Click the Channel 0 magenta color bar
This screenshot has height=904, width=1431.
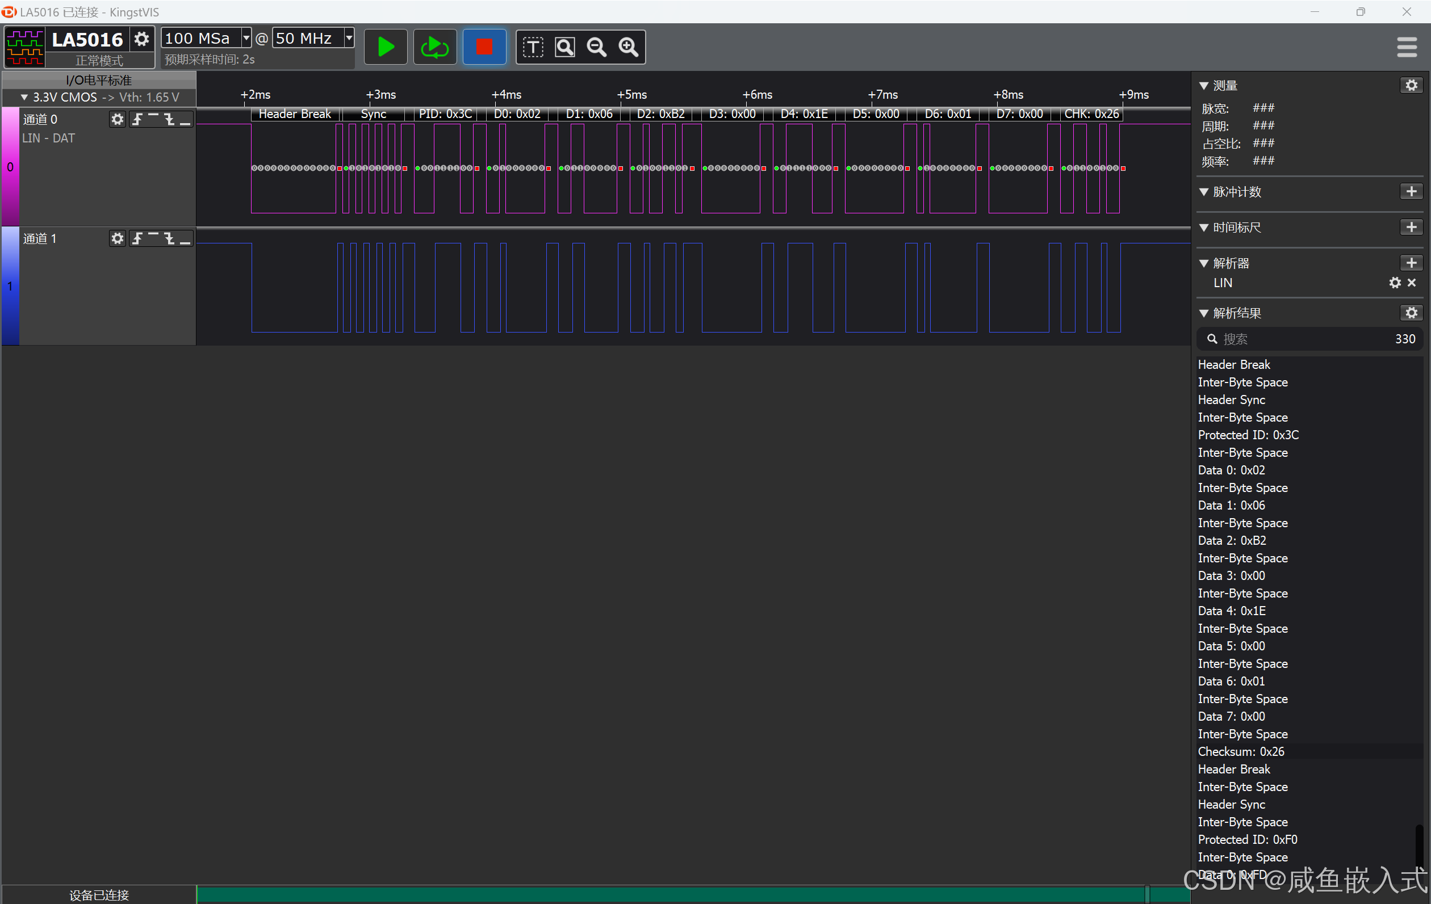10,166
